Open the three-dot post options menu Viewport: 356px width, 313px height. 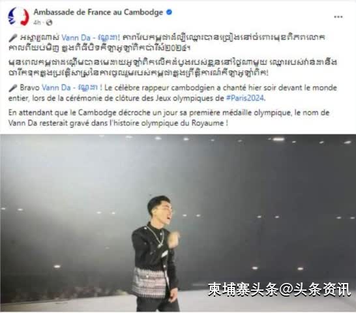click(x=338, y=17)
